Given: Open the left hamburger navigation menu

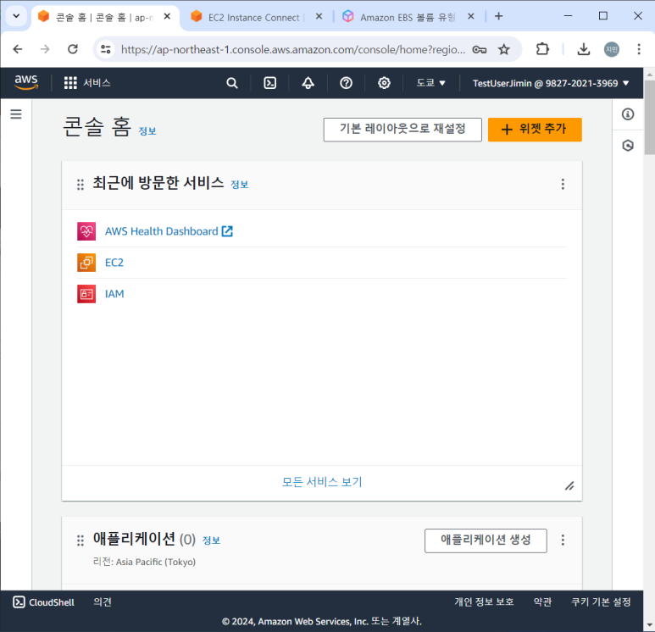Looking at the screenshot, I should [16, 114].
